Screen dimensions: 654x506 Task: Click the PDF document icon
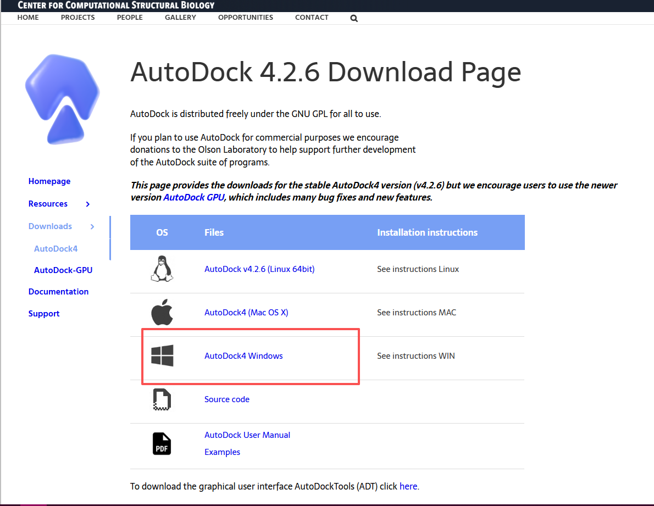tap(162, 443)
